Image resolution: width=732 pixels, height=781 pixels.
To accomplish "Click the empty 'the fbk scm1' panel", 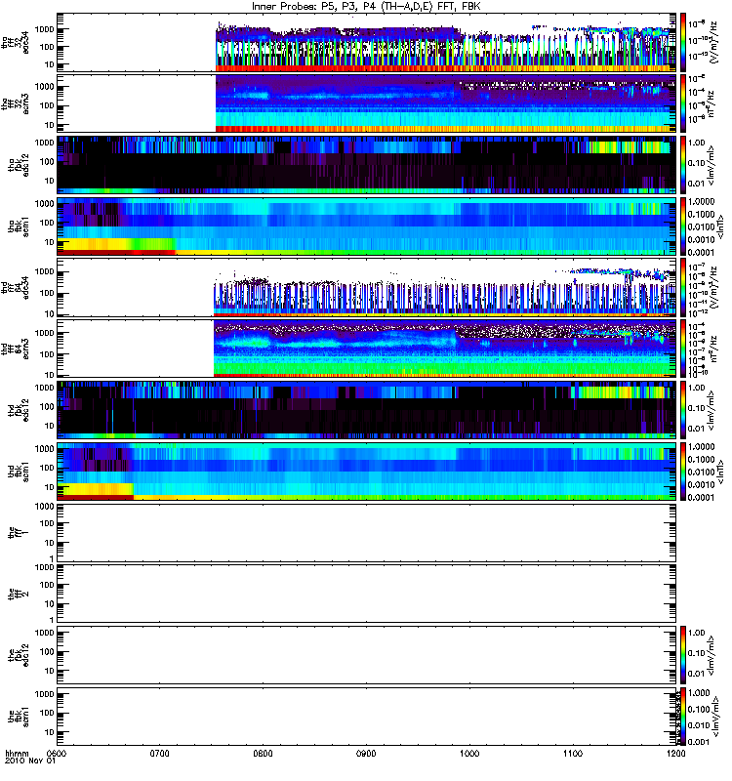I will coord(367,717).
